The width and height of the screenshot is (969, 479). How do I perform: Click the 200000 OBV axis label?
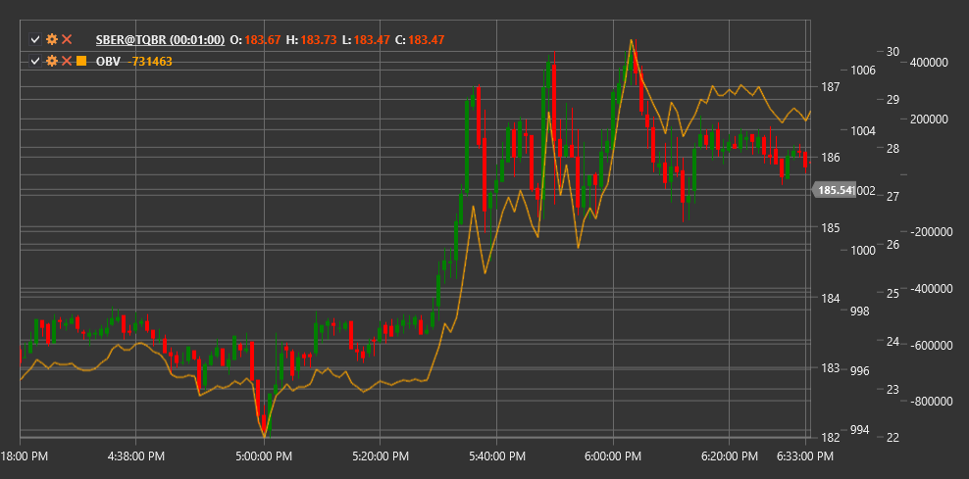(x=930, y=120)
